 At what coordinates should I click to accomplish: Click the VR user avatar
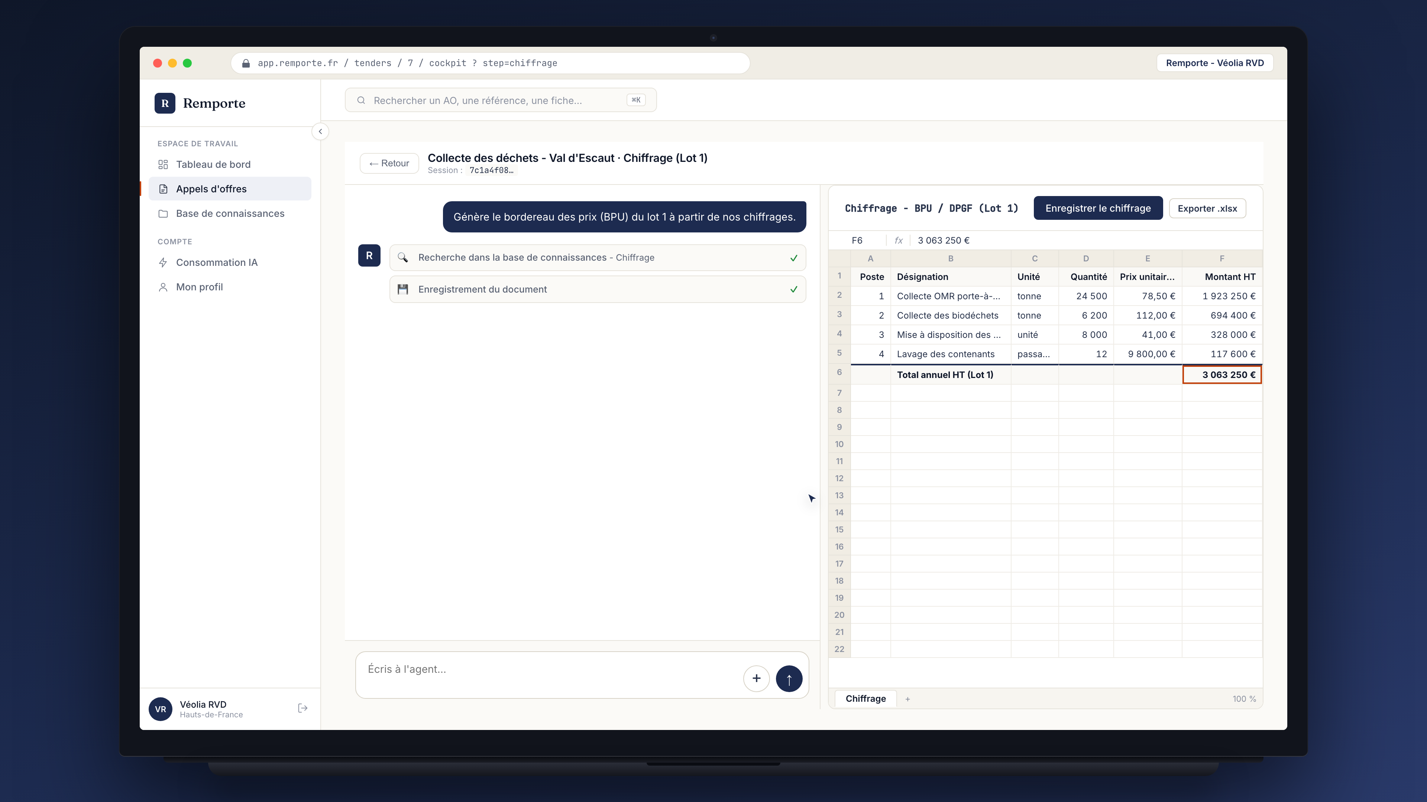[160, 708]
